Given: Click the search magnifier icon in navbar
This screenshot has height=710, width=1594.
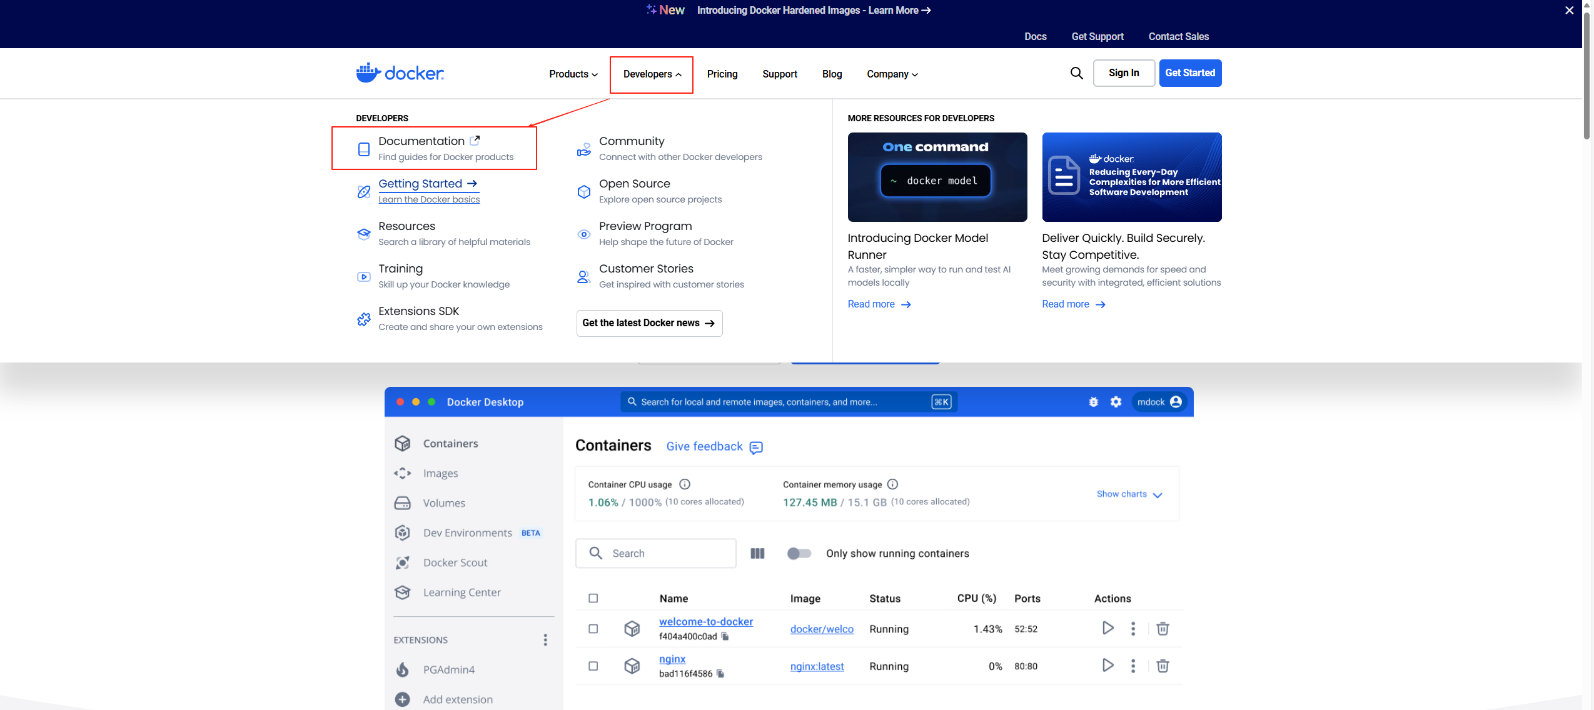Looking at the screenshot, I should pos(1076,73).
